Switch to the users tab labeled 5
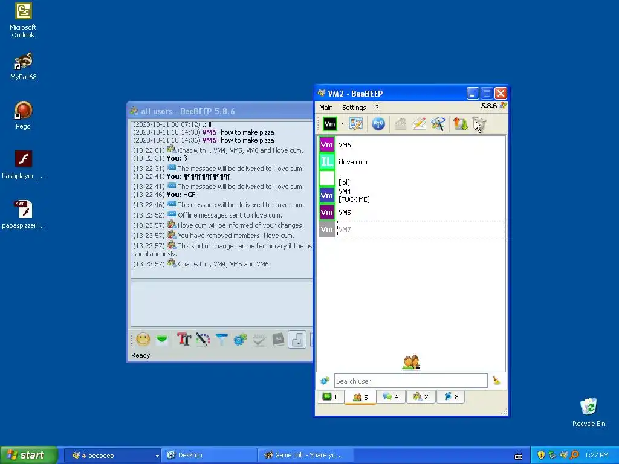Viewport: 619px width, 464px height. coord(360,397)
